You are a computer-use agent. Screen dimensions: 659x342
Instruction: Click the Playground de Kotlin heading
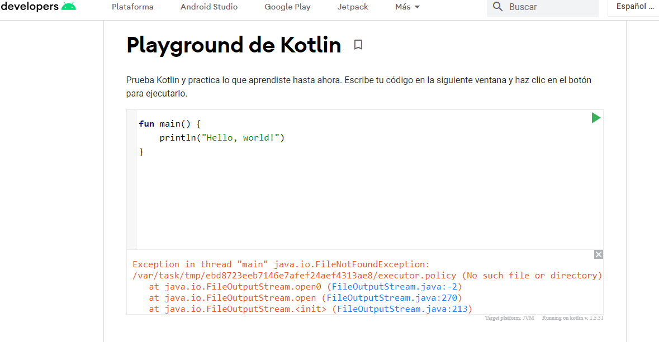coord(234,45)
